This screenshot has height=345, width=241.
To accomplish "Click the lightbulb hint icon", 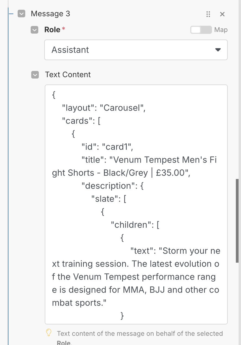I will [49, 332].
